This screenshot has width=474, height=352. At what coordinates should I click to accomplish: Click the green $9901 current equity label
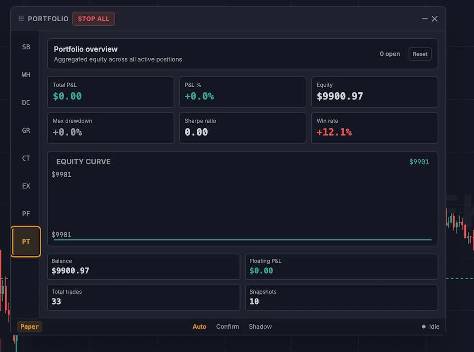coord(419,162)
